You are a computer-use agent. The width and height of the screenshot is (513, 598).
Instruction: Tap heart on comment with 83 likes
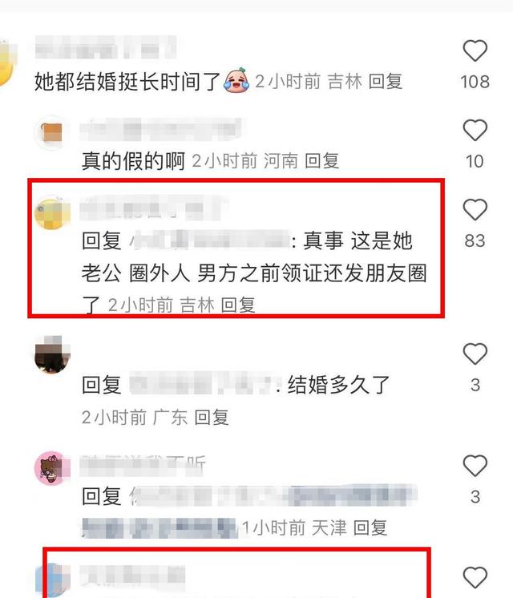pos(475,209)
